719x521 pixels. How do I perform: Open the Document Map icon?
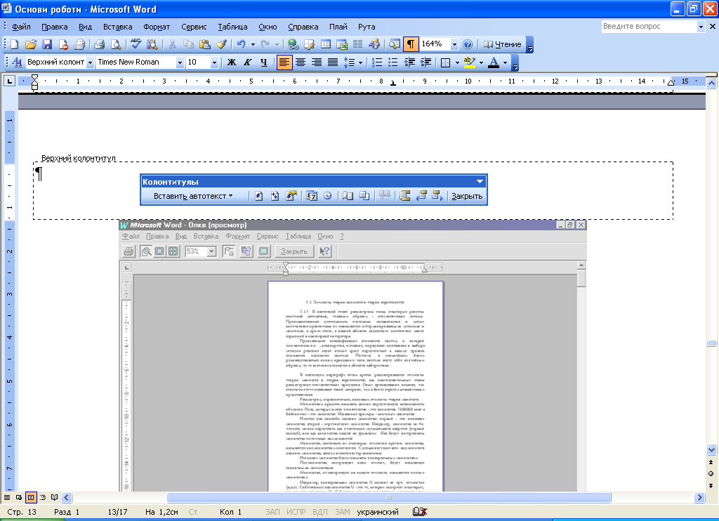pyautogui.click(x=395, y=44)
